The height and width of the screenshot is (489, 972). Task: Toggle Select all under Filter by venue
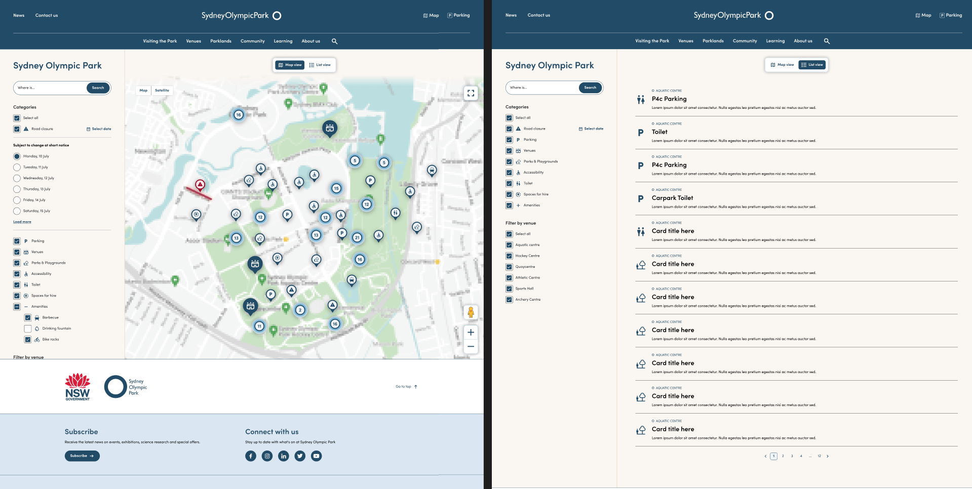pos(509,234)
